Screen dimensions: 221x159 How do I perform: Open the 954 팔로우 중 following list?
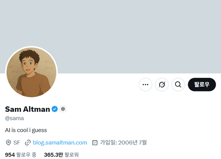click(x=21, y=155)
